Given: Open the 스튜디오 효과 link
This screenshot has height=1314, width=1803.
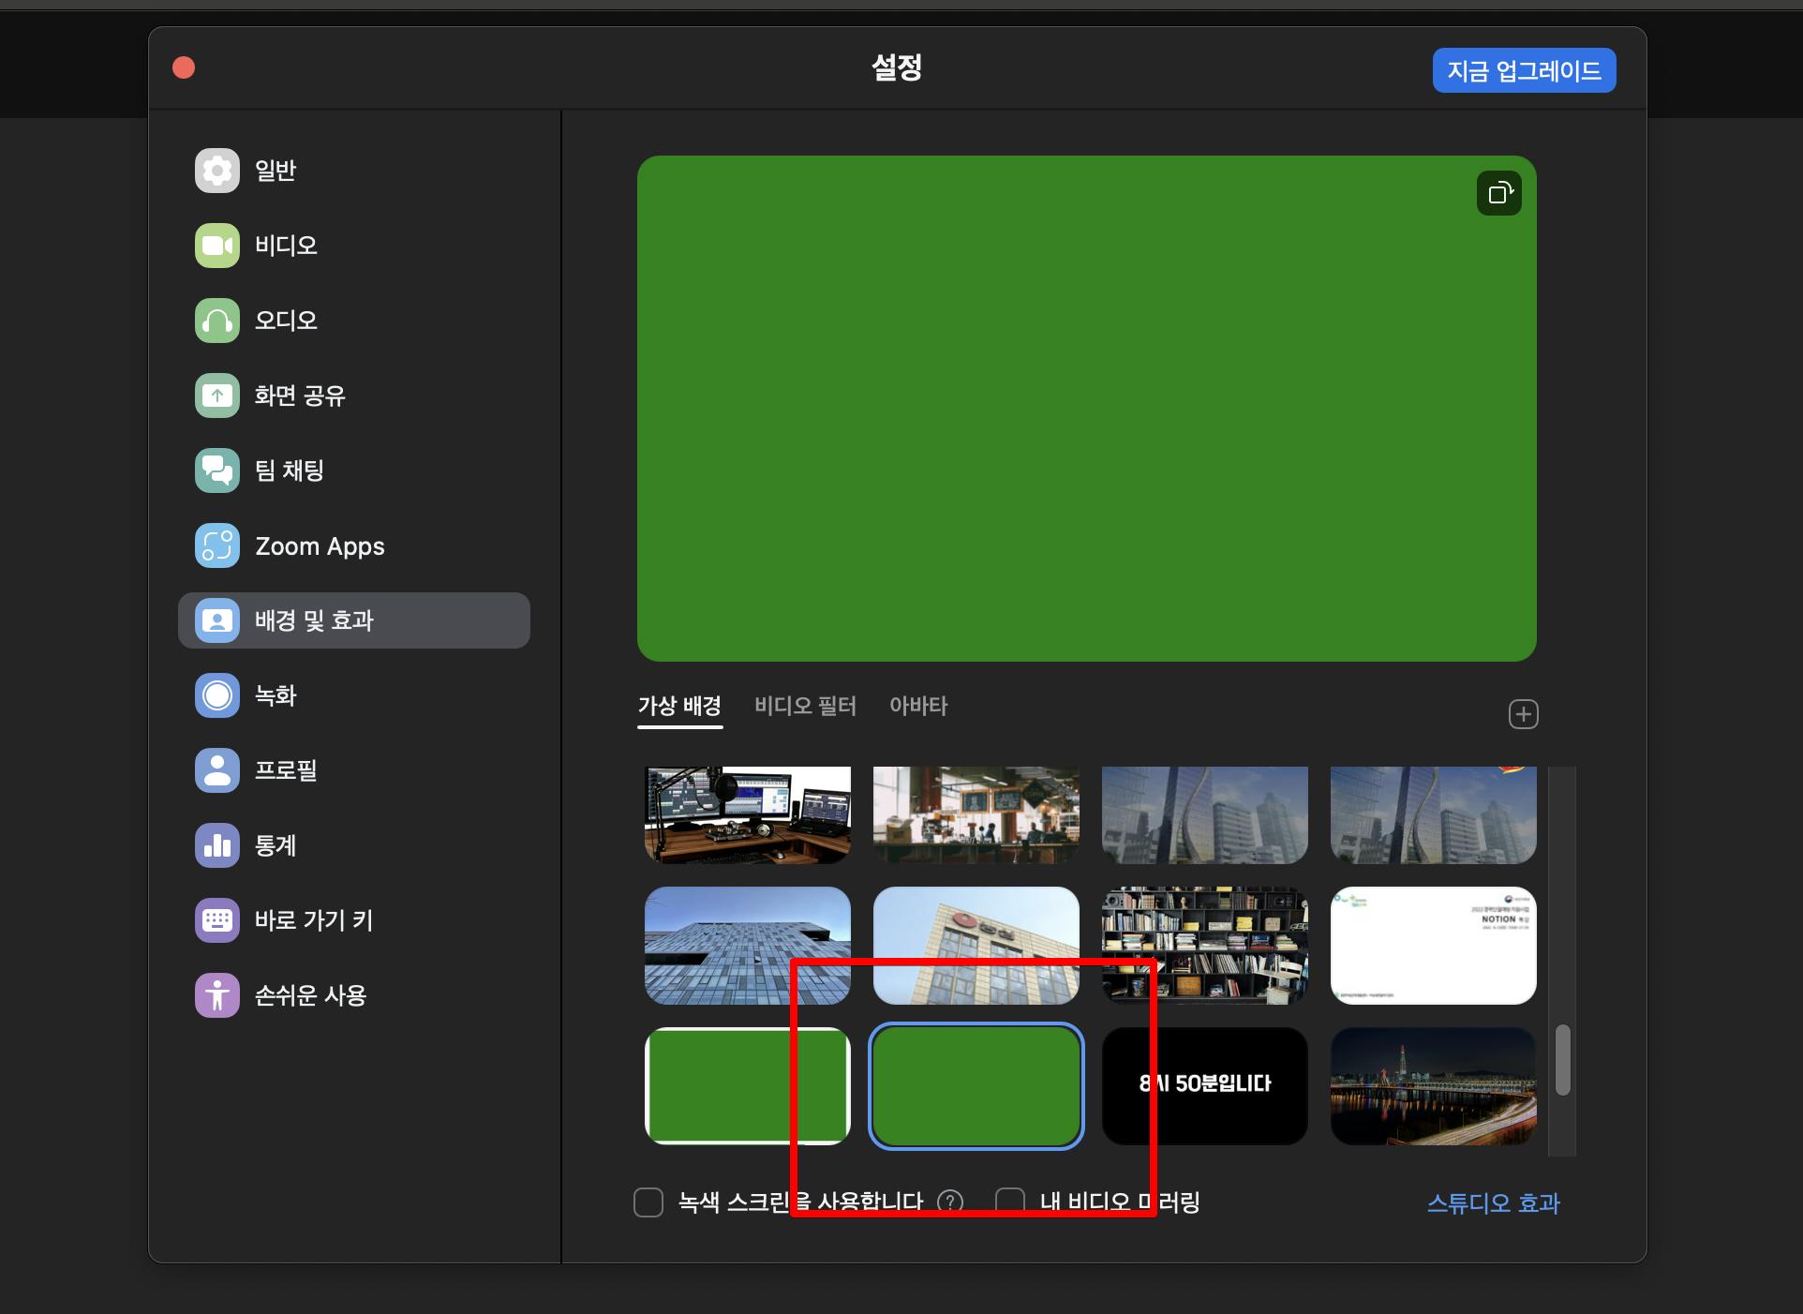Looking at the screenshot, I should (1492, 1203).
